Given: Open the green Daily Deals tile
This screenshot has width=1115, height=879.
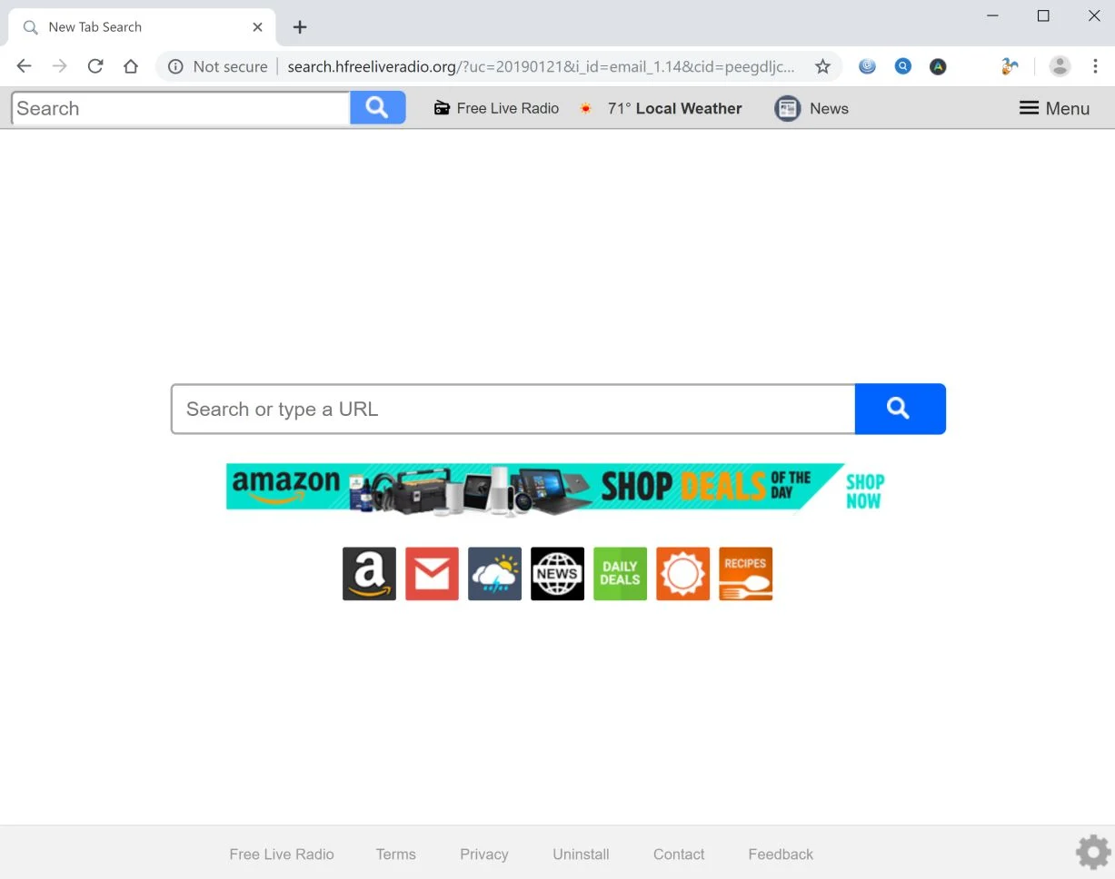Looking at the screenshot, I should click(x=620, y=574).
